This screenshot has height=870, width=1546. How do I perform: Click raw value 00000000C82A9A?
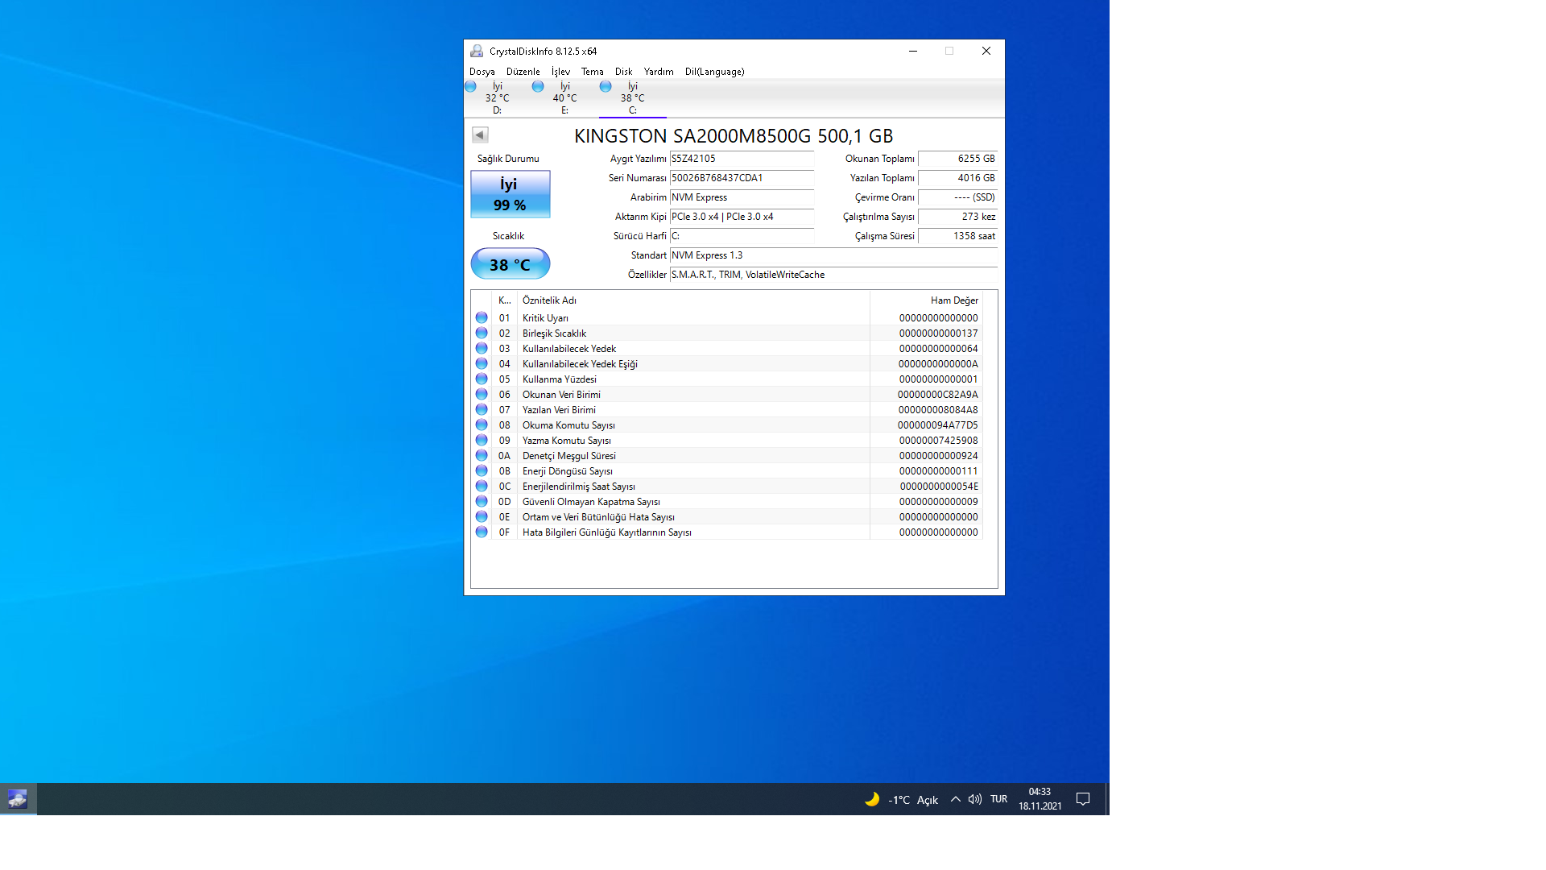coord(937,395)
